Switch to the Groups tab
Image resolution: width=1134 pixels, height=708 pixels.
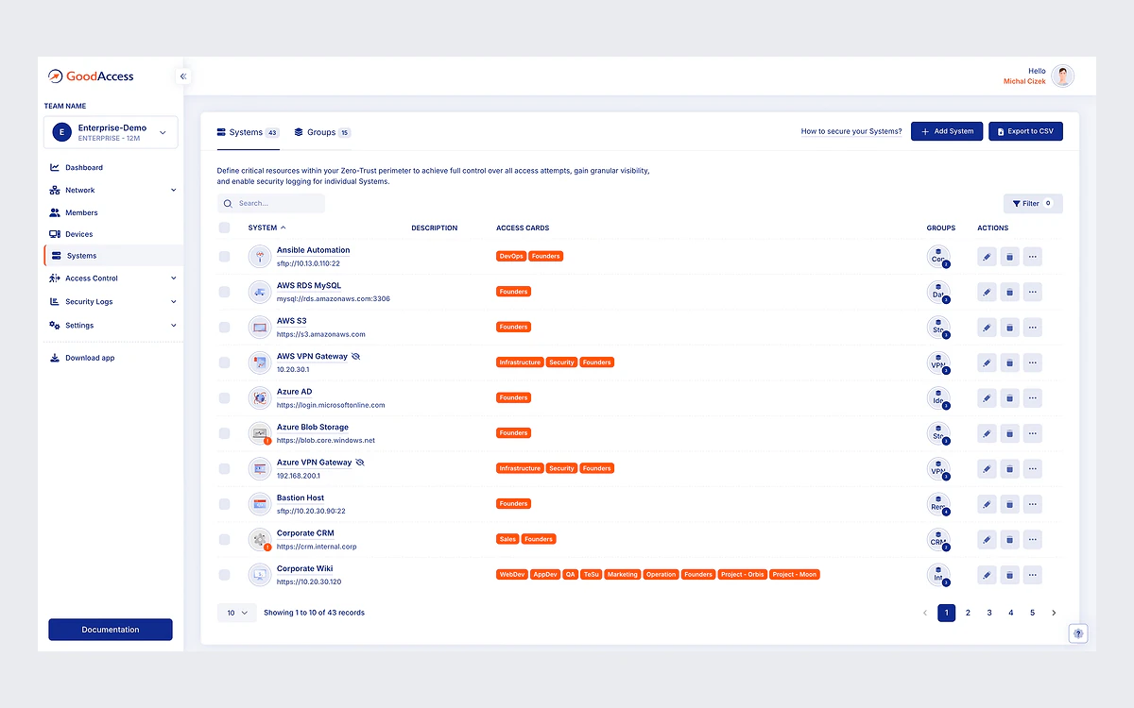pos(322,132)
